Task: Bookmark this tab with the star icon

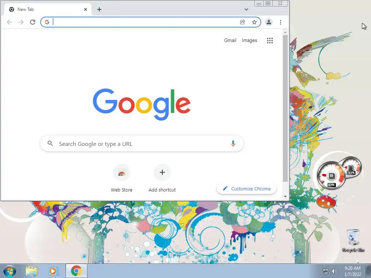Action: click(x=254, y=22)
